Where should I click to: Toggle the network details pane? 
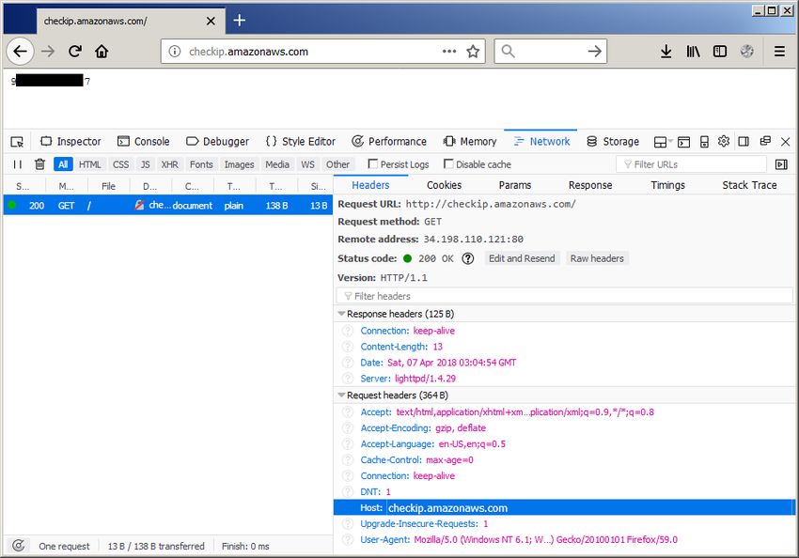[781, 164]
